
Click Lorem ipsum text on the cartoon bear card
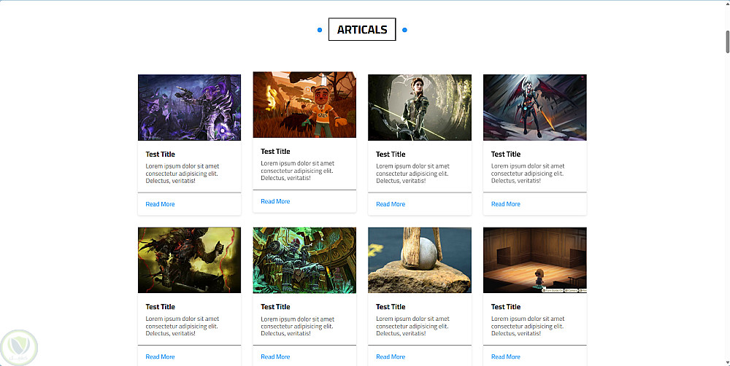click(x=298, y=171)
